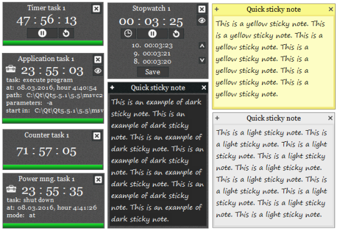The height and width of the screenshot is (231, 337).
Task: Click the 'path: C:\Qt' line in Application task
Action: tap(54, 95)
